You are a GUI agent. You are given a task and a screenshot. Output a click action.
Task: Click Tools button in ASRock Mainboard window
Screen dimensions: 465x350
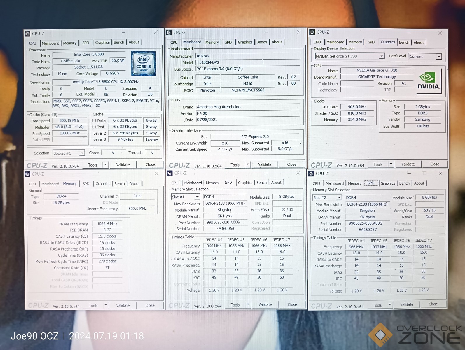[235, 165]
